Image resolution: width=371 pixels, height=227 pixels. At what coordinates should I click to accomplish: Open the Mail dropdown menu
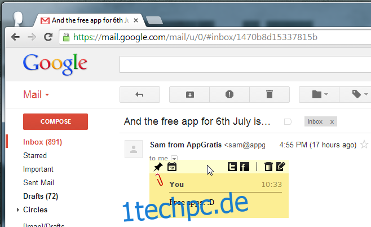(36, 95)
